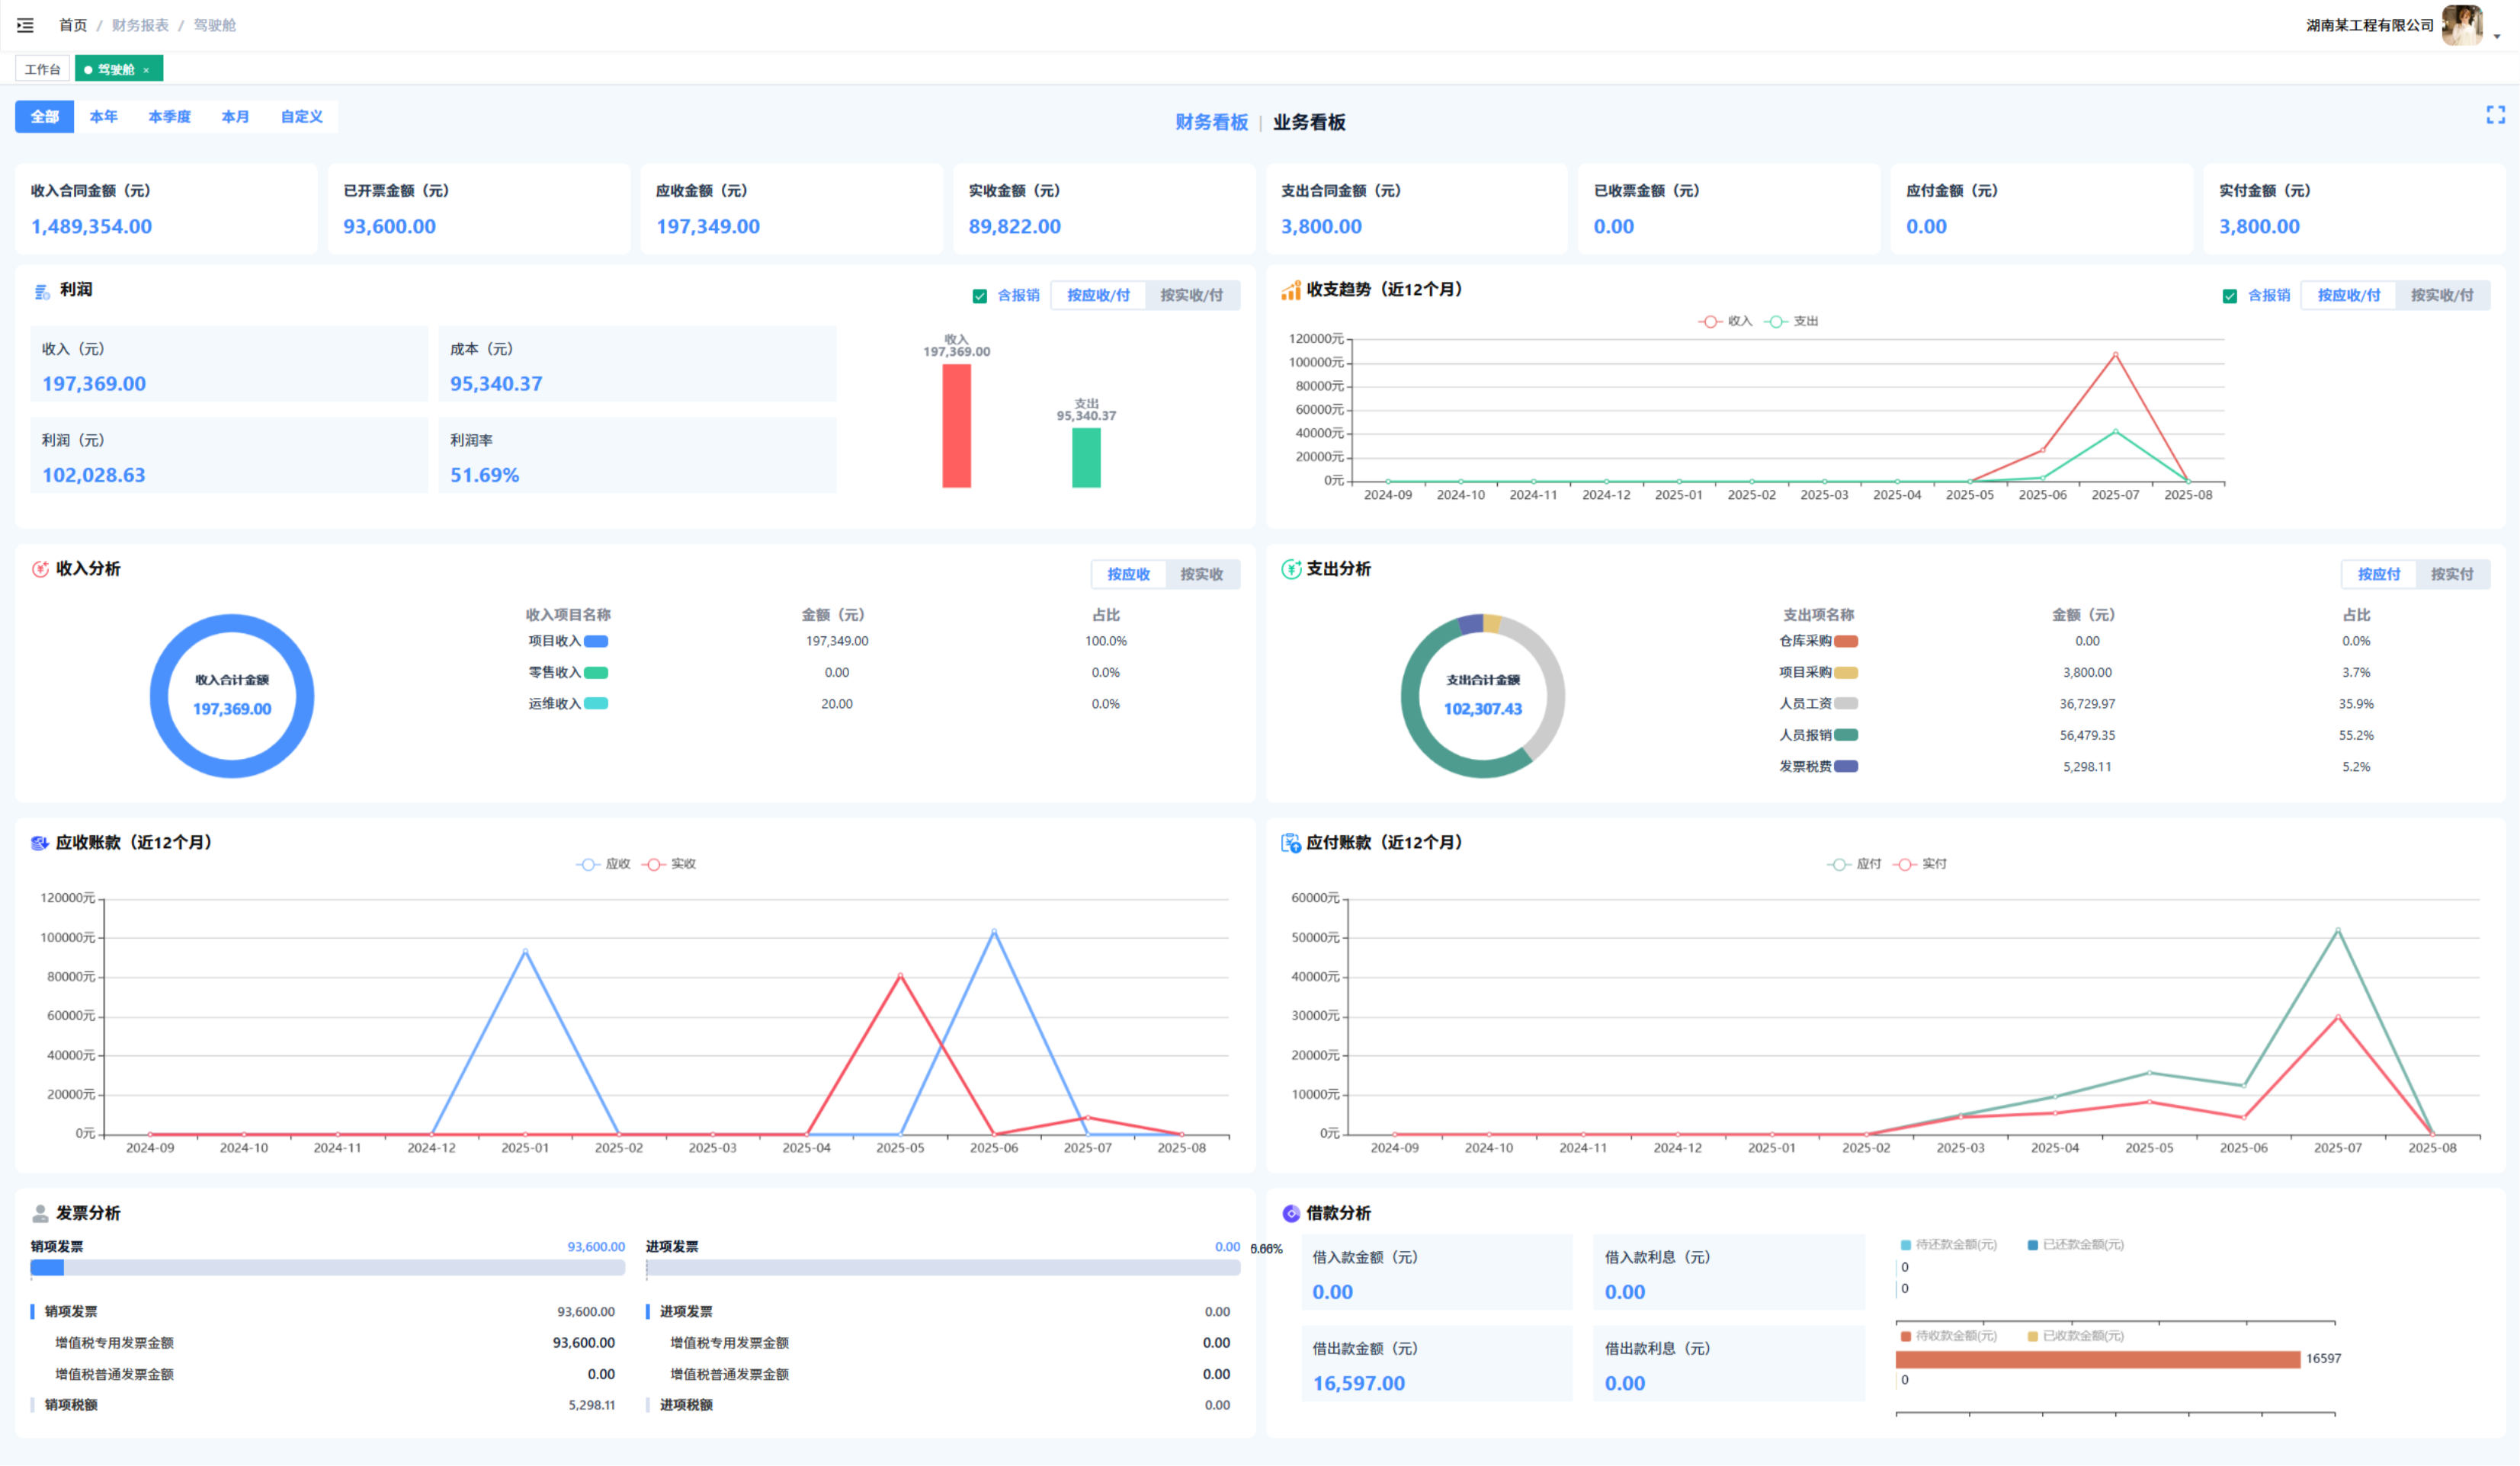Go to 首页 breadcrumb link
Image resolution: width=2520 pixels, height=1466 pixels.
pos(73,25)
